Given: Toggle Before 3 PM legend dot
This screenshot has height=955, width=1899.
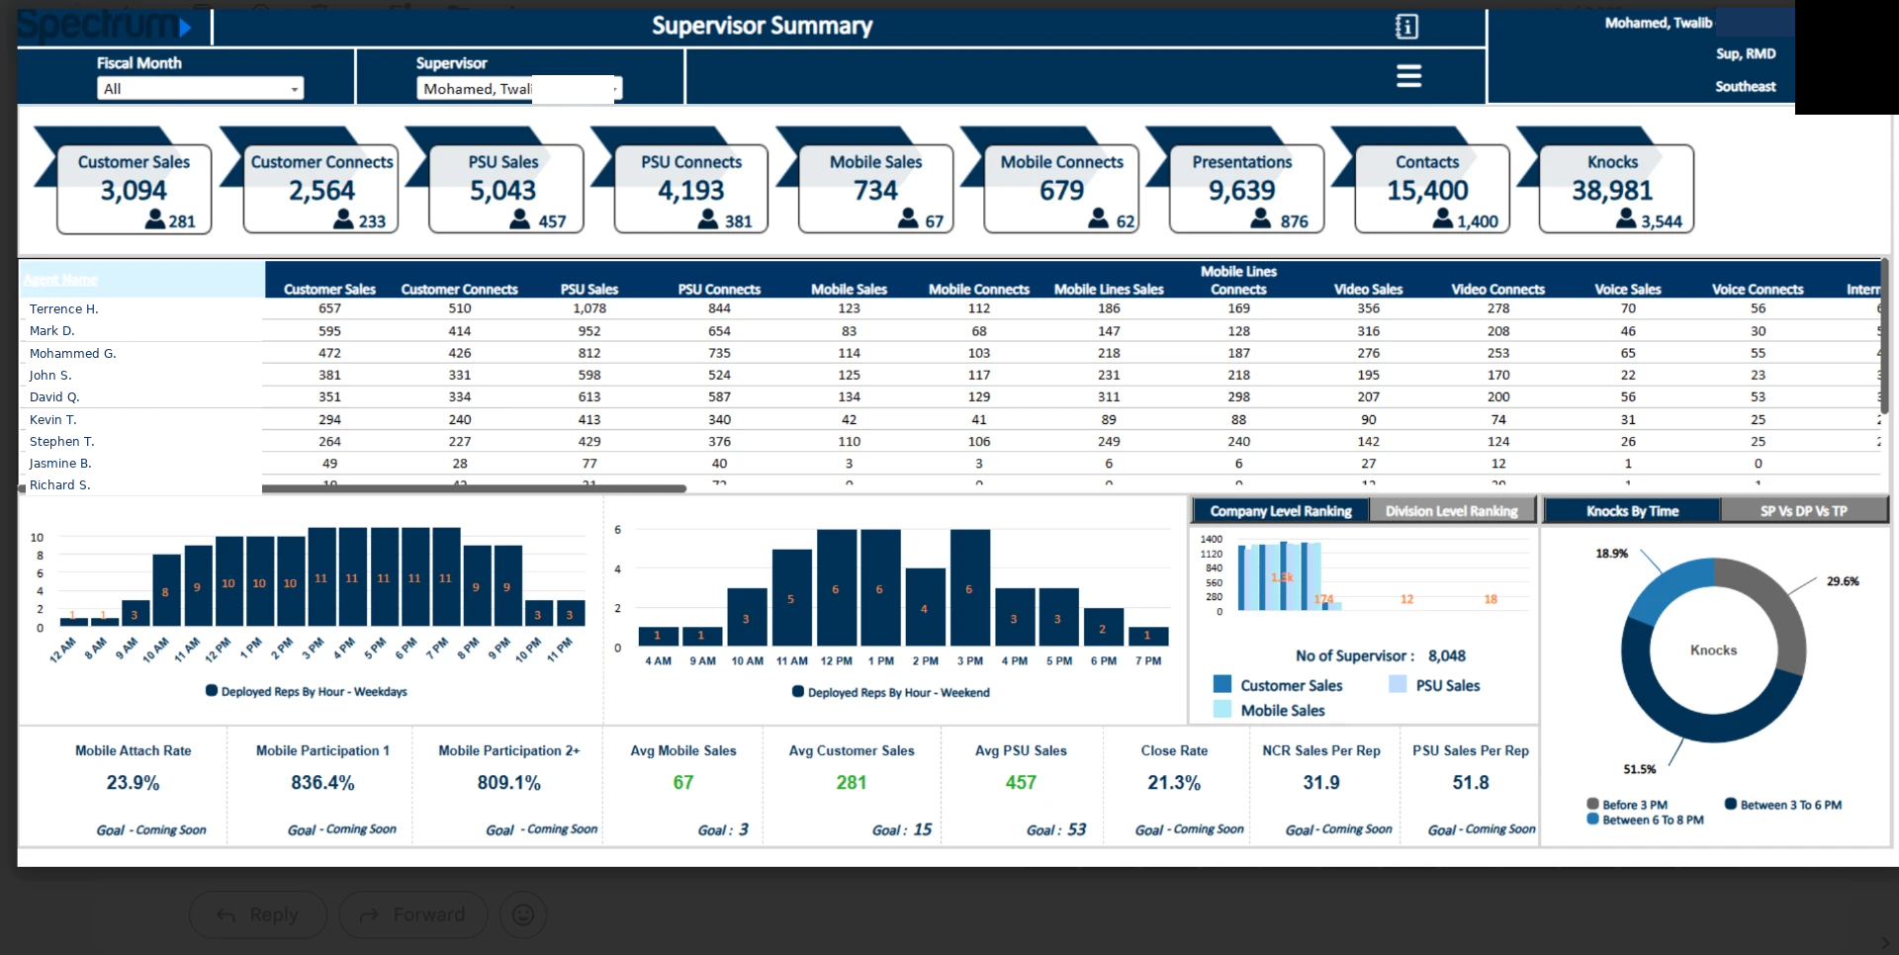Looking at the screenshot, I should [1593, 804].
